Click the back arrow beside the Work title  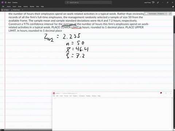(x=5, y=3)
